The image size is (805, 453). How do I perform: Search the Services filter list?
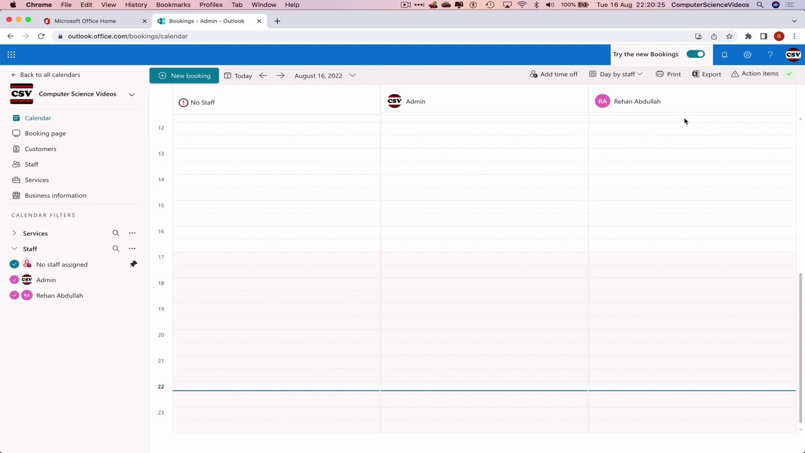pos(116,233)
